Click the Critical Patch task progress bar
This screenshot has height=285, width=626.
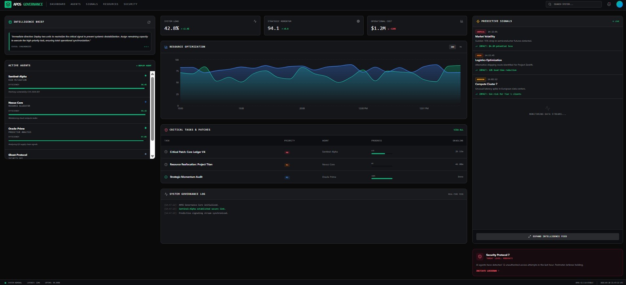[x=382, y=153]
